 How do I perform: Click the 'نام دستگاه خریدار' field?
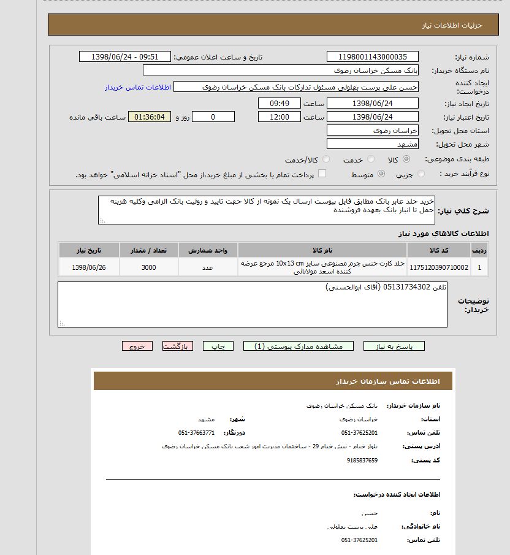pyautogui.click(x=281, y=71)
